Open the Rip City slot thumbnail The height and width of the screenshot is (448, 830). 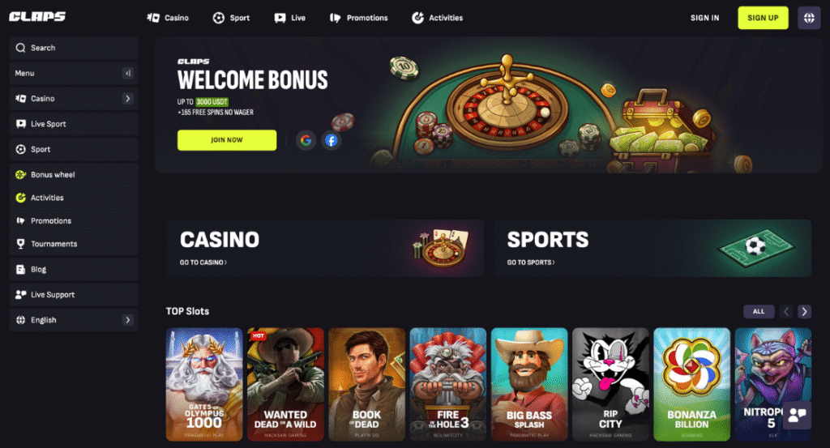coord(610,384)
